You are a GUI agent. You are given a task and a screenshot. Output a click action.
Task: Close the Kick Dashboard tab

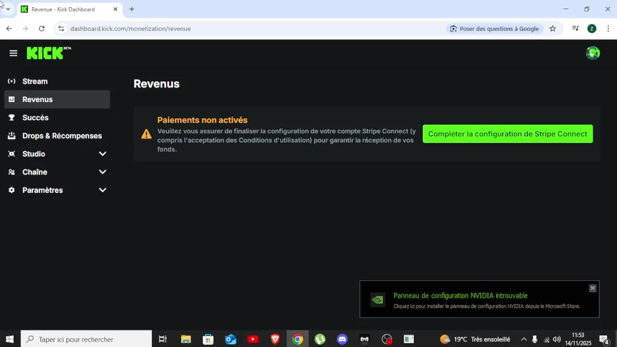[x=115, y=9]
